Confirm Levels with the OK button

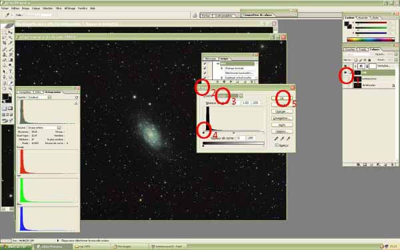[282, 98]
